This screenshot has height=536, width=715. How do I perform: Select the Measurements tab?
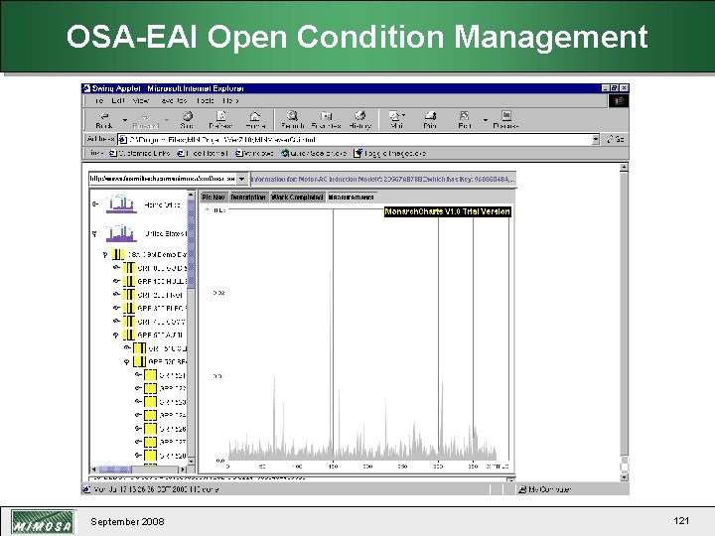point(352,197)
